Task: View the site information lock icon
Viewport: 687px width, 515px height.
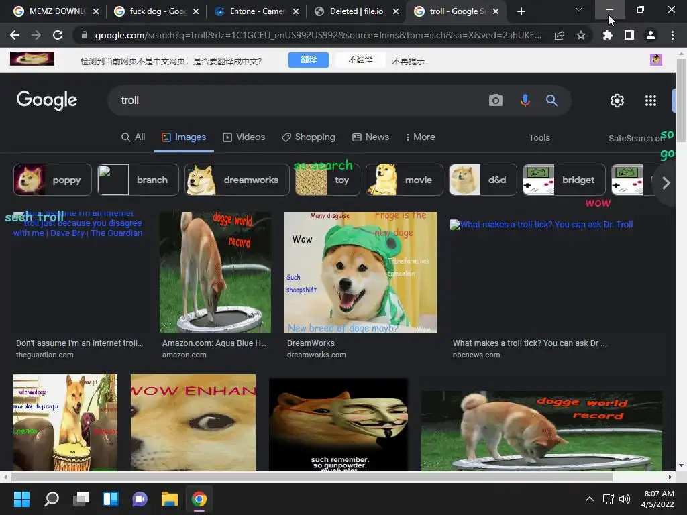Action: click(x=85, y=35)
